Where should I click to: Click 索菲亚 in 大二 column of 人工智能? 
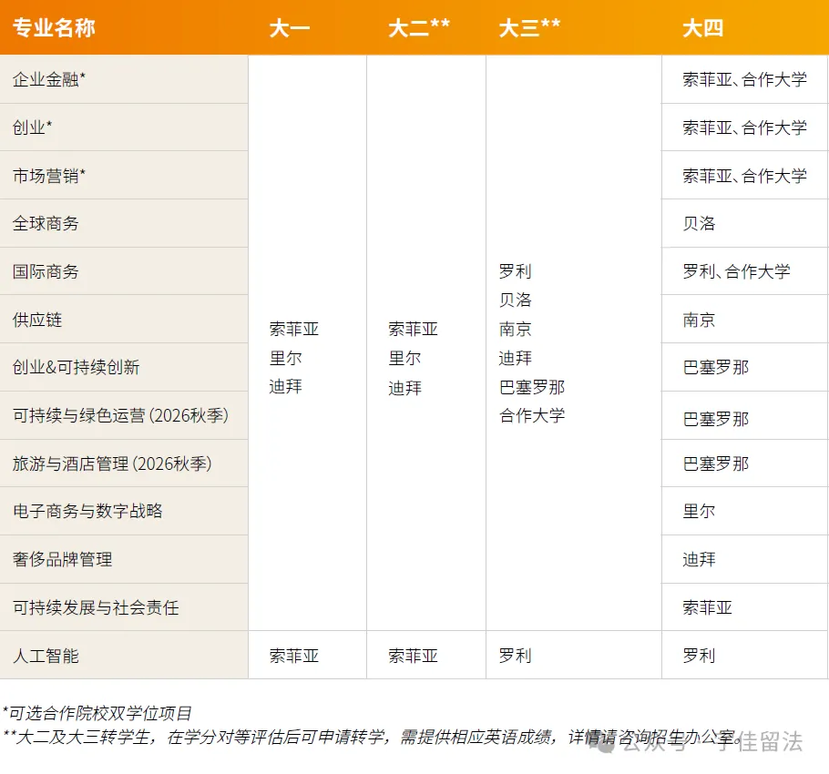point(413,656)
